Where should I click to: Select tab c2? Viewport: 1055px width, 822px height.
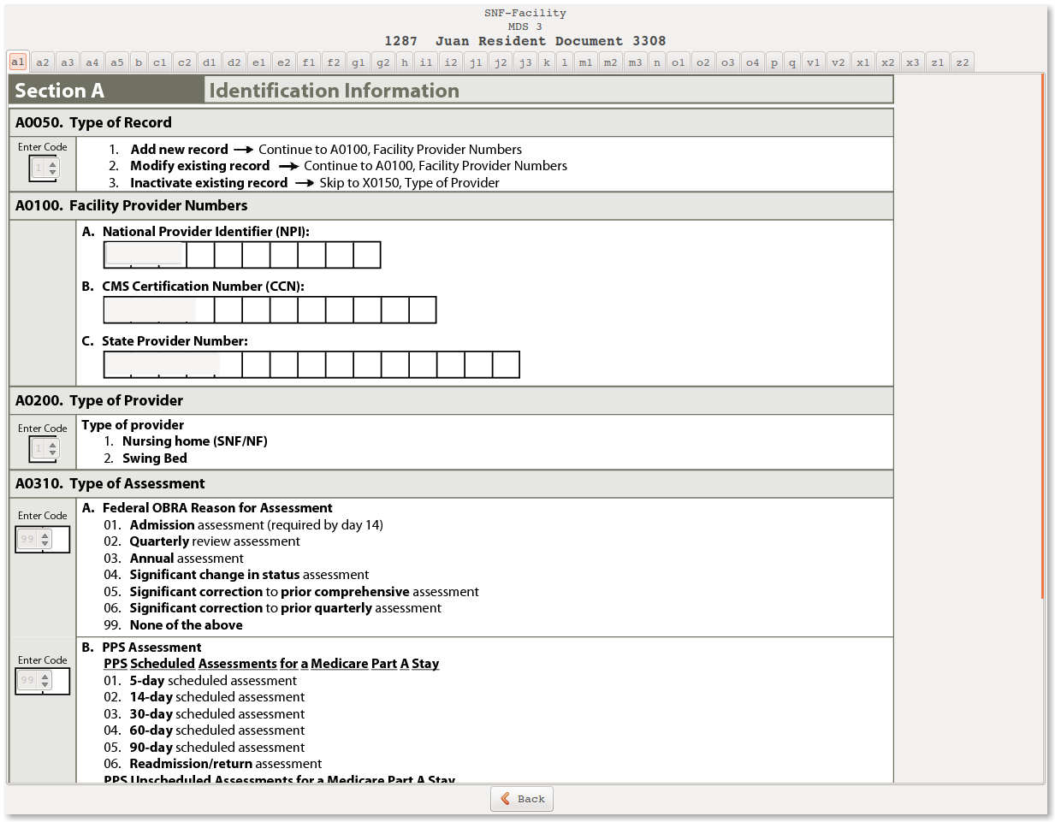185,62
